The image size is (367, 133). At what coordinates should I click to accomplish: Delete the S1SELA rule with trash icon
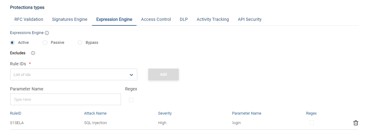click(x=356, y=123)
